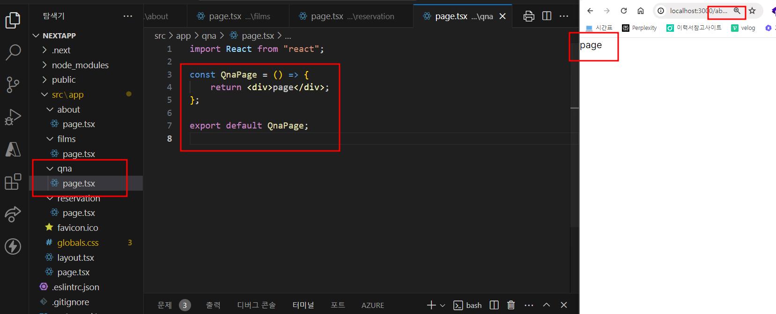This screenshot has width=776, height=314.
Task: Open the Source Control view
Action: coord(13,85)
